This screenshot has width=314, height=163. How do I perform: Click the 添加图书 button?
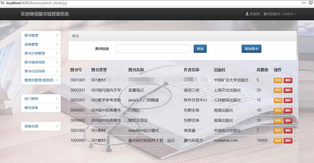[x=251, y=49]
